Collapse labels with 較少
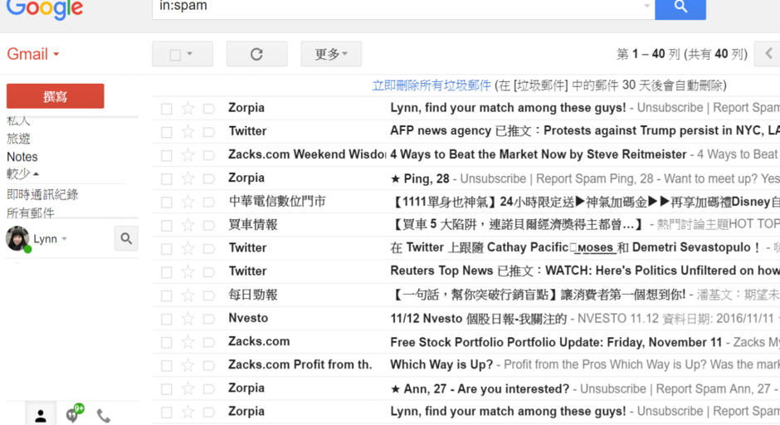 tap(22, 173)
